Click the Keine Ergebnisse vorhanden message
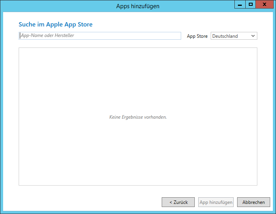Image resolution: width=276 pixels, height=214 pixels. tap(138, 117)
